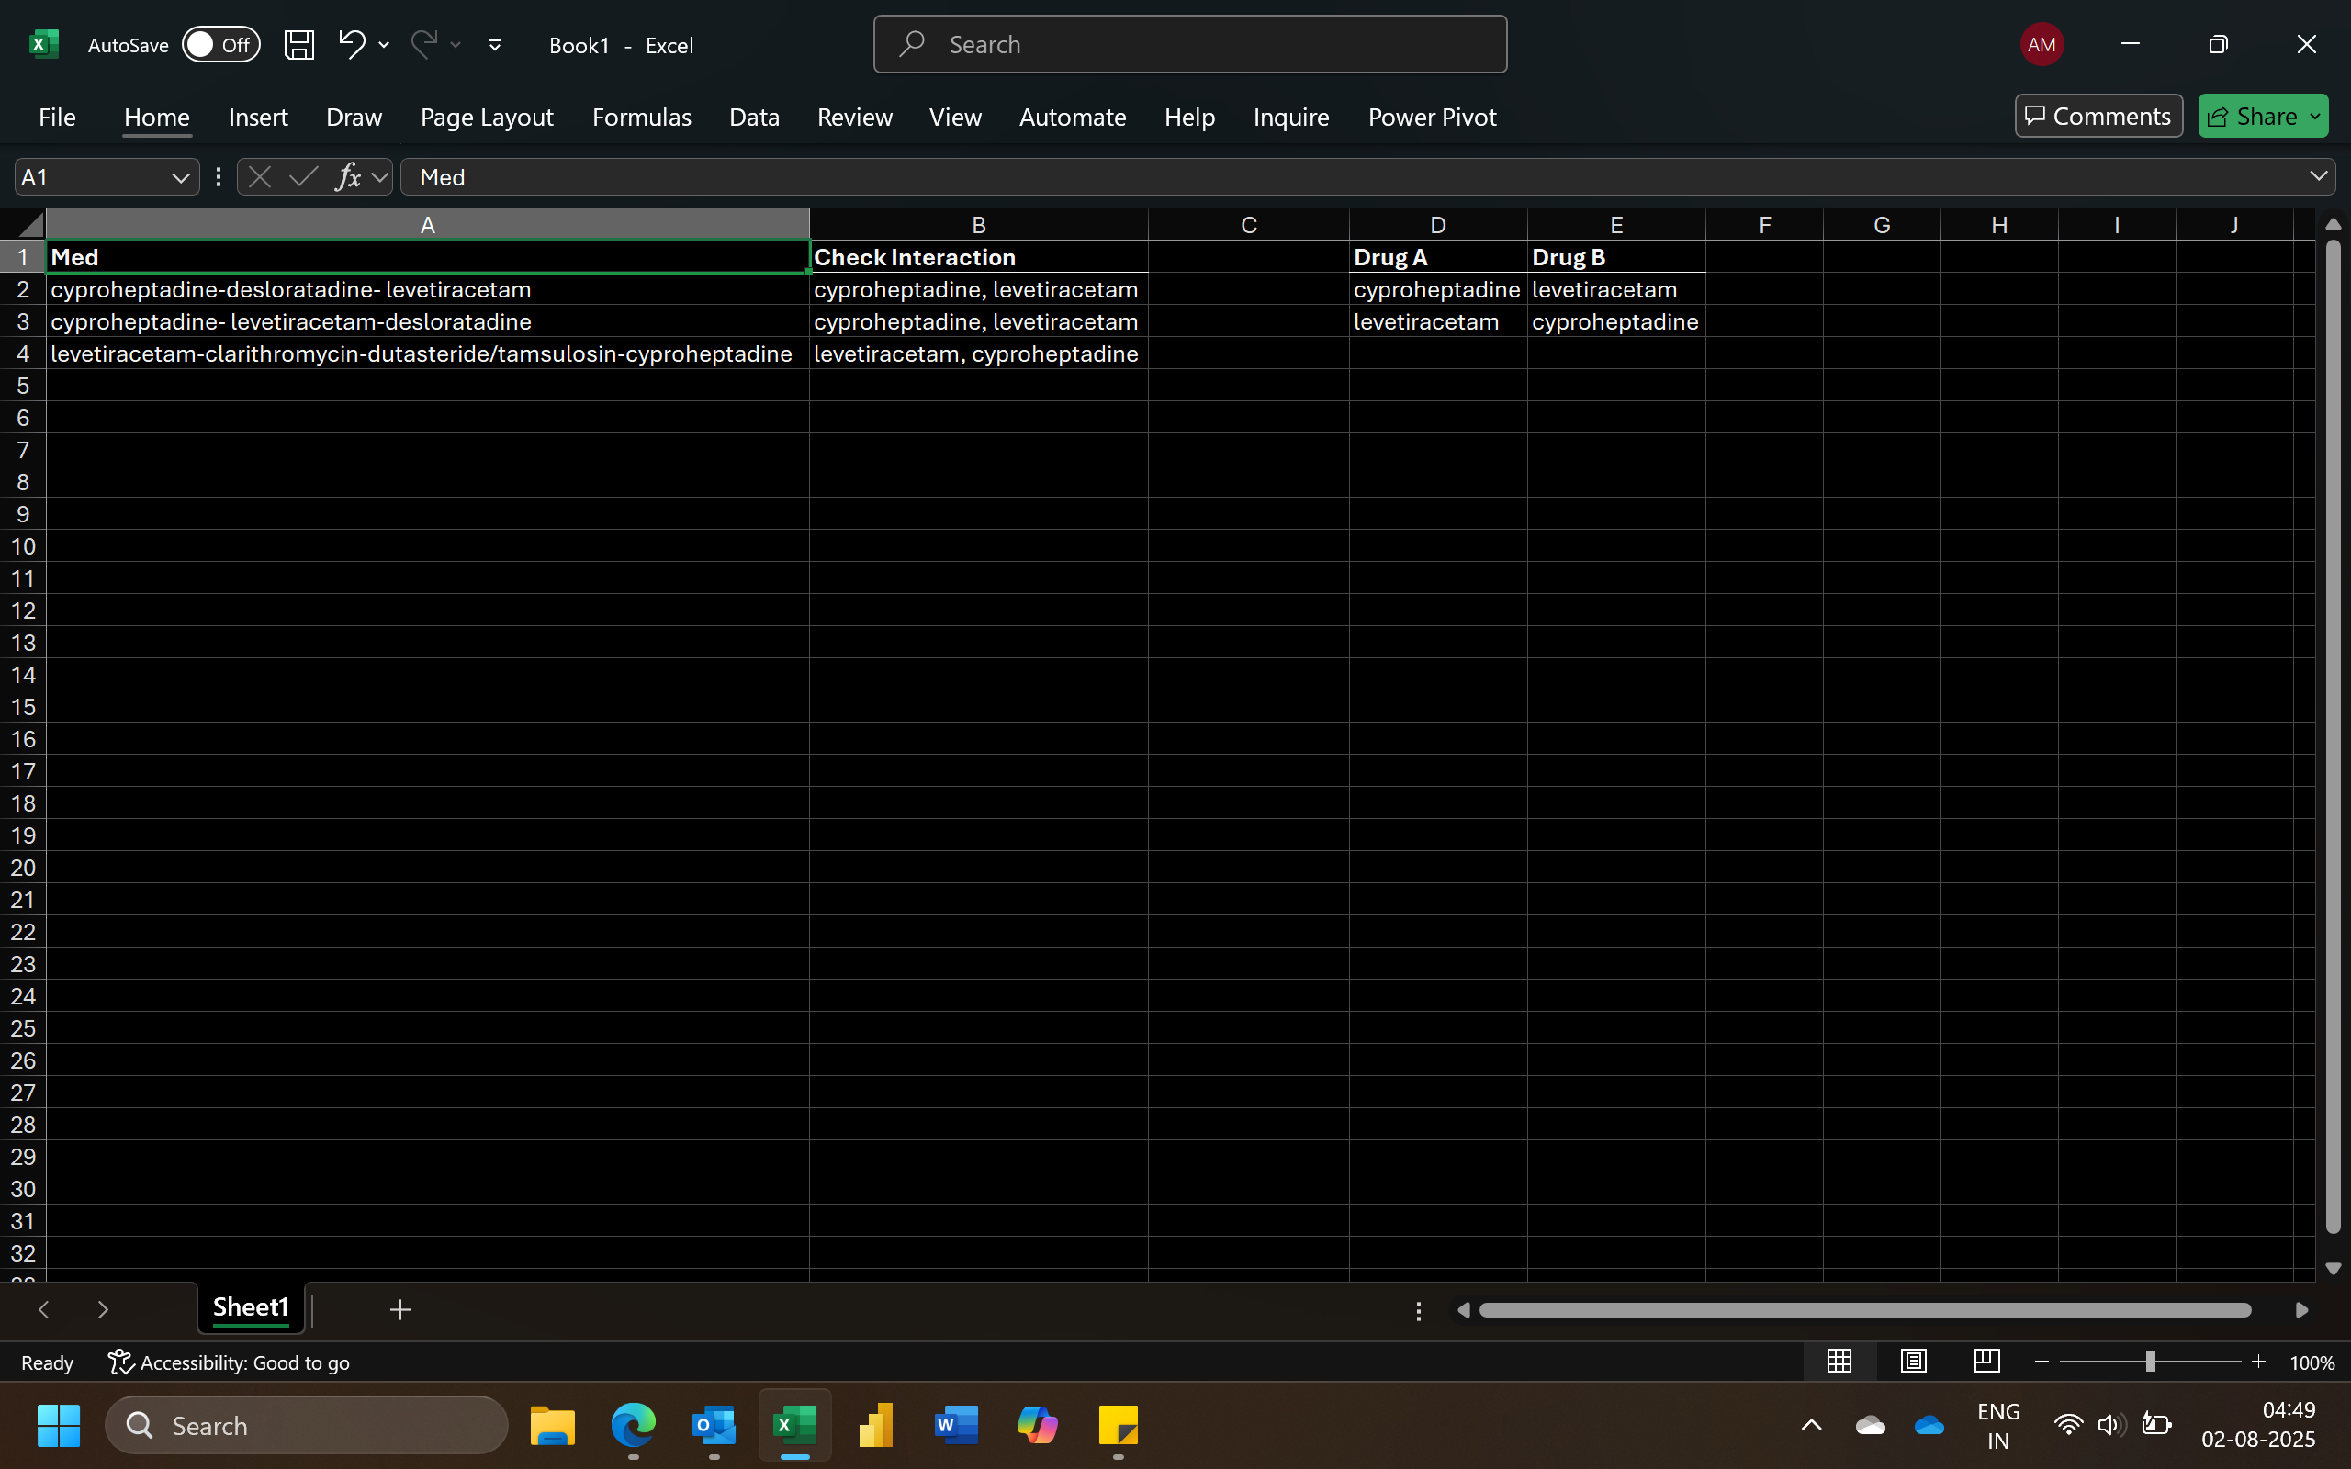The width and height of the screenshot is (2351, 1469).
Task: Expand the formula bar chevron
Action: [2319, 176]
